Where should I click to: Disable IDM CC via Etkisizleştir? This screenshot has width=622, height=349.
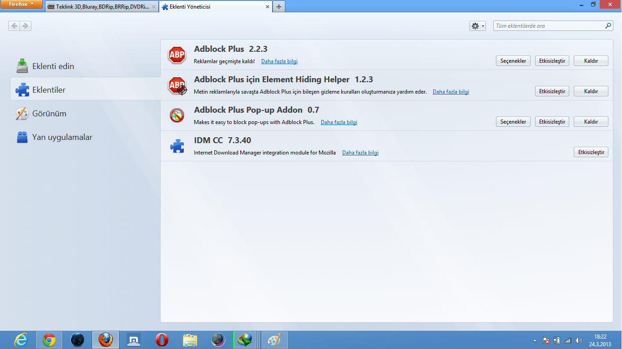591,152
